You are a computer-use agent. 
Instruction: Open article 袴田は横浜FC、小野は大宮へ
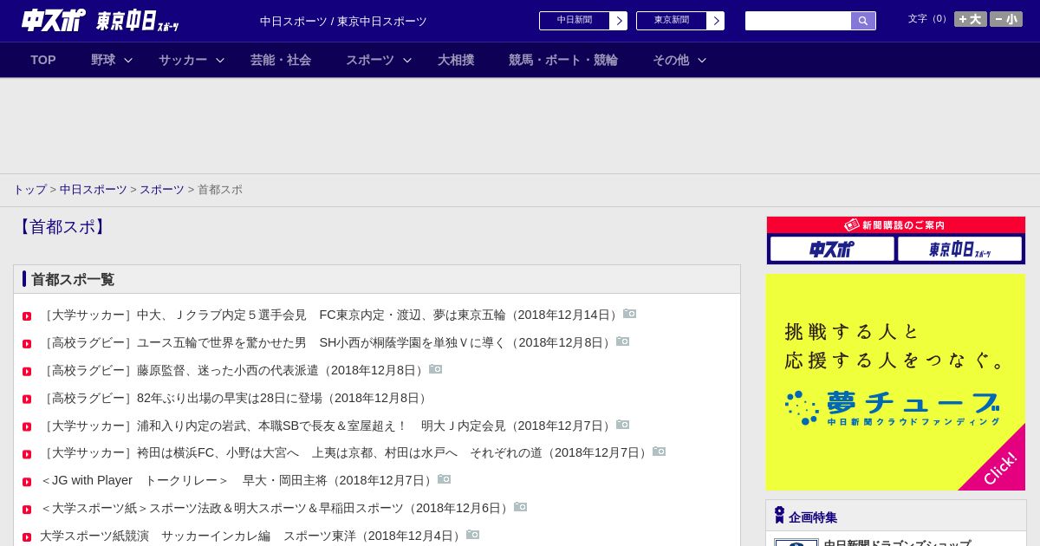pyautogui.click(x=346, y=452)
